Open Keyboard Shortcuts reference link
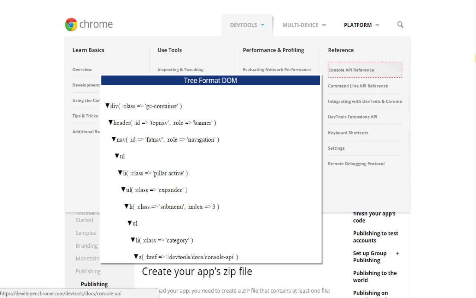 pos(348,133)
